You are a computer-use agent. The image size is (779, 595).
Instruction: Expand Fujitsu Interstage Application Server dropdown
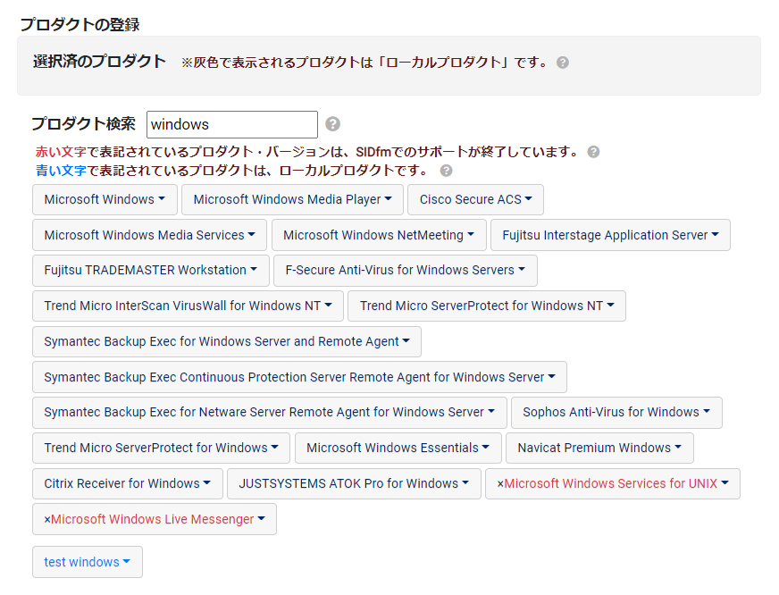tap(610, 236)
